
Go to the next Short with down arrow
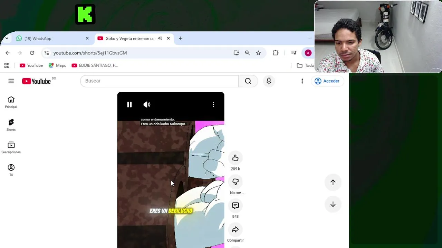[x=333, y=204]
